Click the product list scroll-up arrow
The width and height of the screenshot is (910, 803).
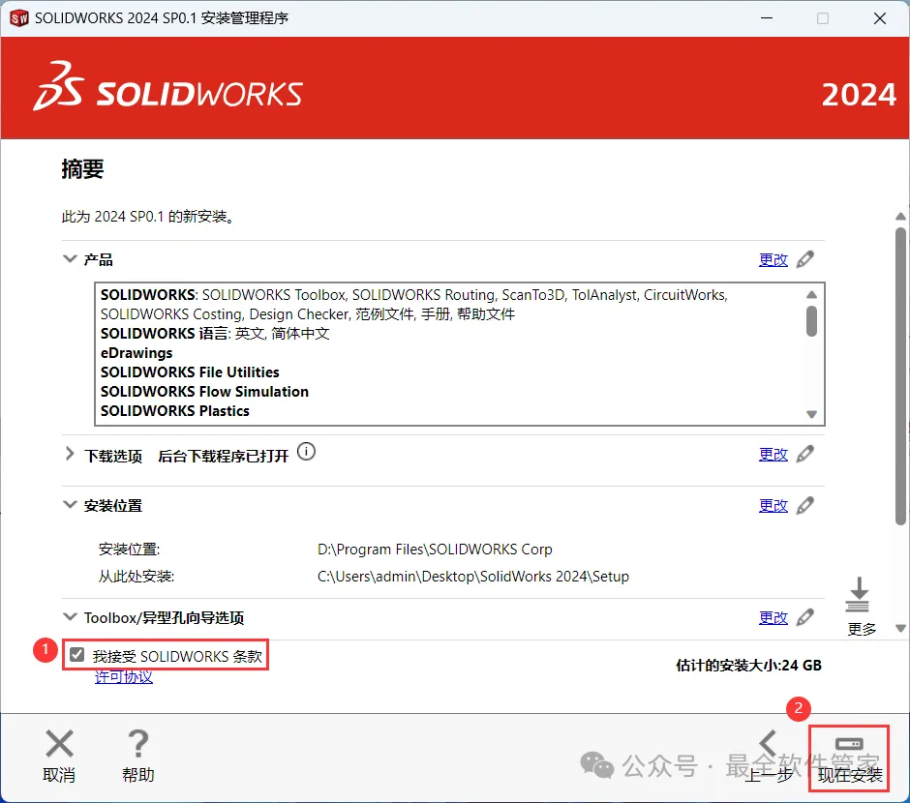[812, 294]
